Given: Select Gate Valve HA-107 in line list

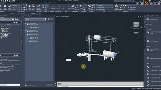Looking at the screenshot, I should click(34, 27).
